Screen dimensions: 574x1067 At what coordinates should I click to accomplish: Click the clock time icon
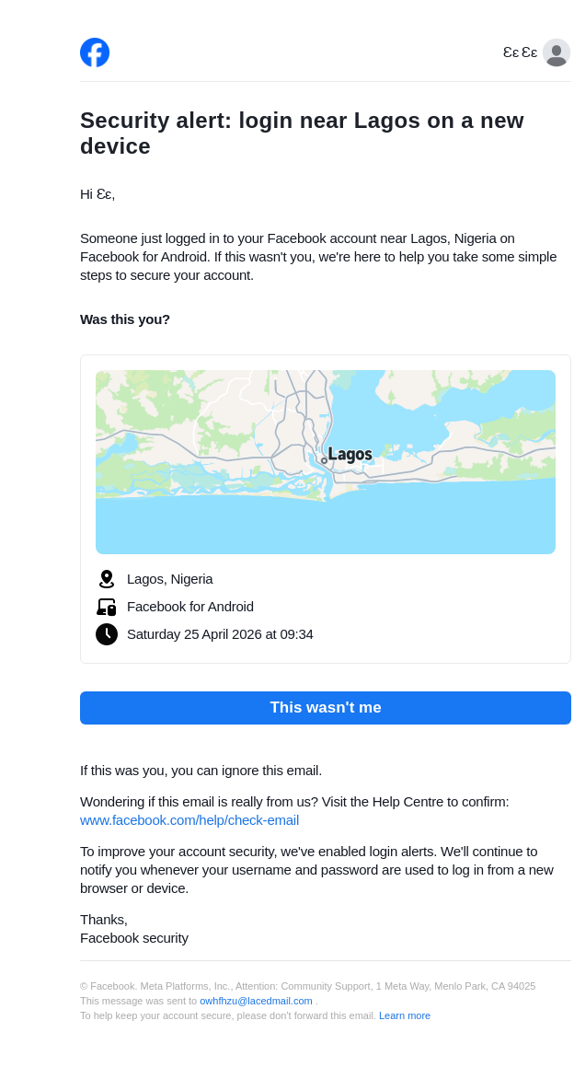[107, 634]
